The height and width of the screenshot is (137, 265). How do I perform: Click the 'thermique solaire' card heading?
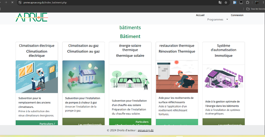[130, 55]
